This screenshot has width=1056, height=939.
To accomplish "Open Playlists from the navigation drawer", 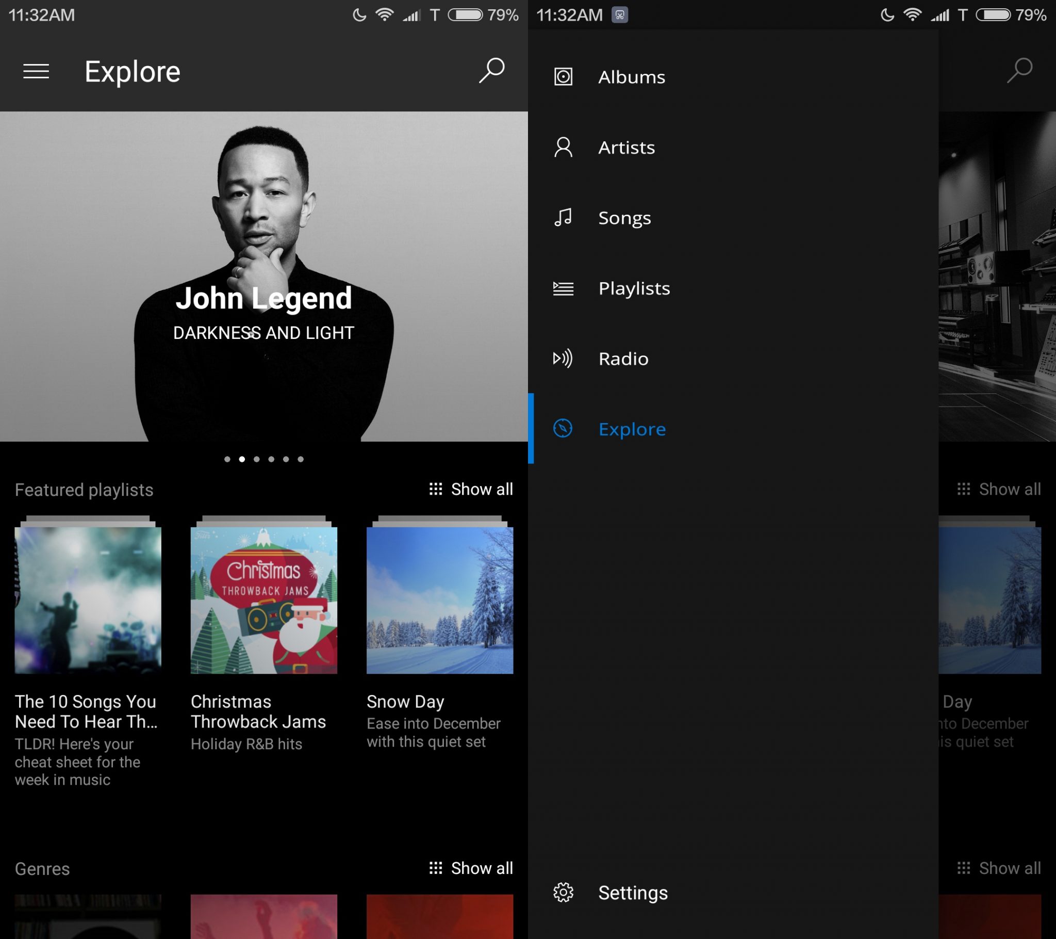I will [x=733, y=288].
